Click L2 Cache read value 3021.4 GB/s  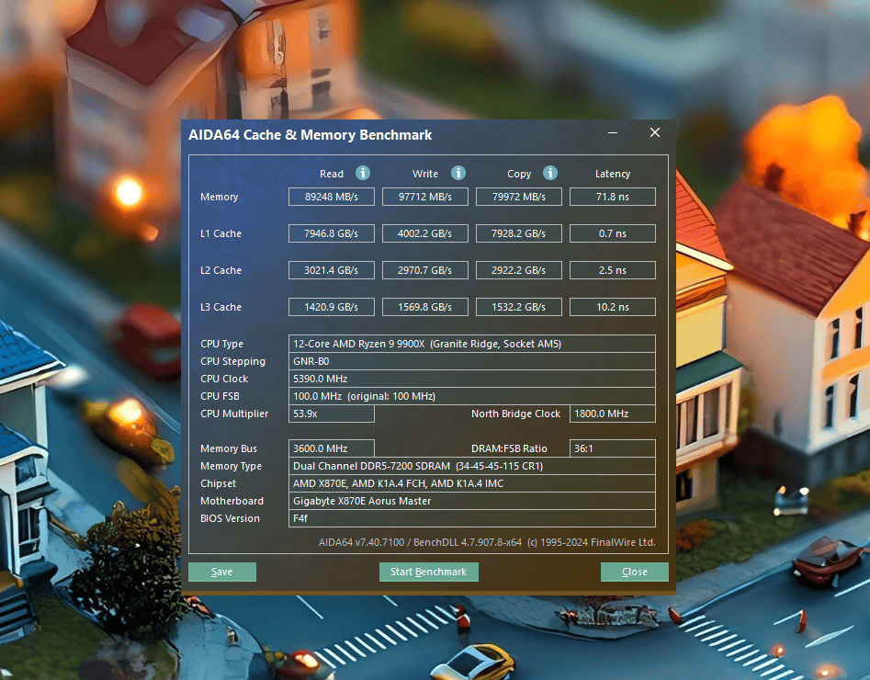click(x=332, y=270)
